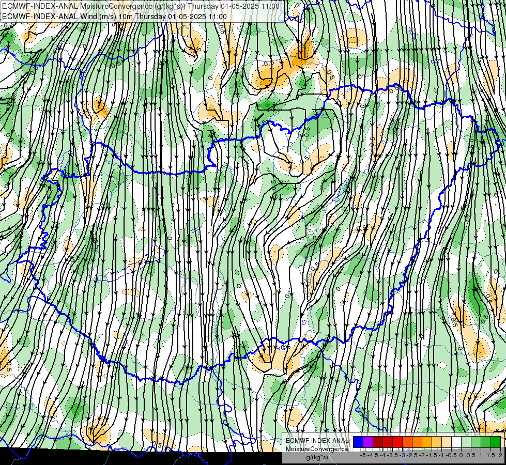Click the blue legend swatch below -5
Screen dimensions: 506x465
358,442
